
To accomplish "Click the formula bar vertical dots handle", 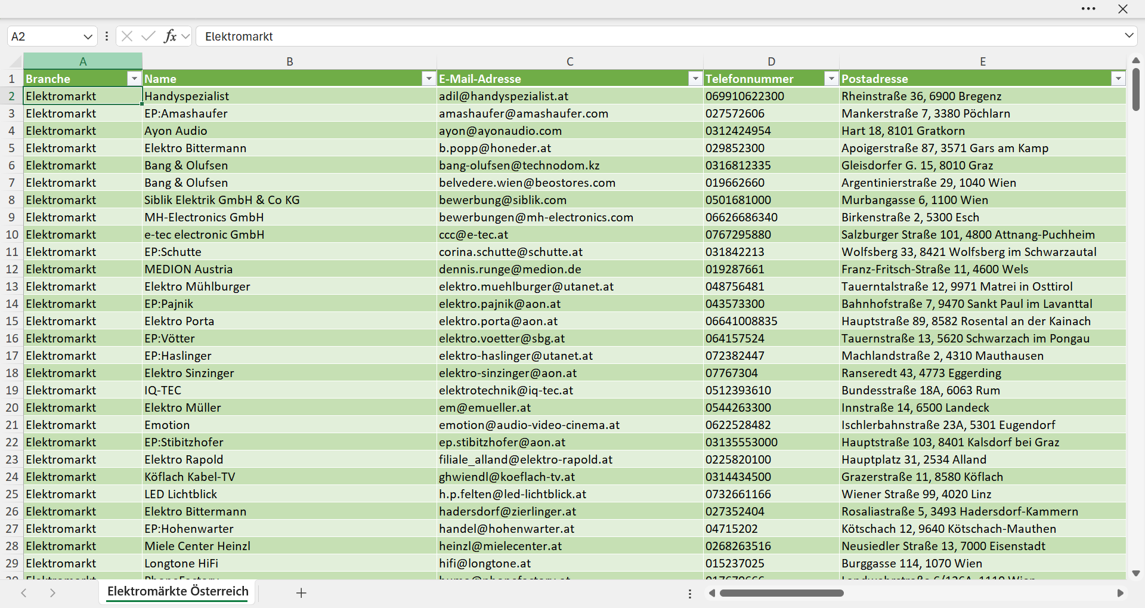I will 107,36.
